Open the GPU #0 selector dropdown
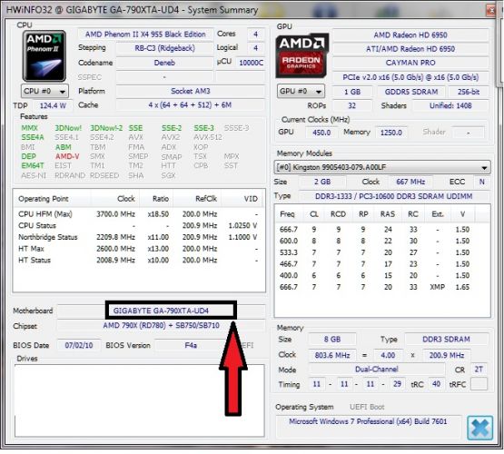 tap(301, 91)
